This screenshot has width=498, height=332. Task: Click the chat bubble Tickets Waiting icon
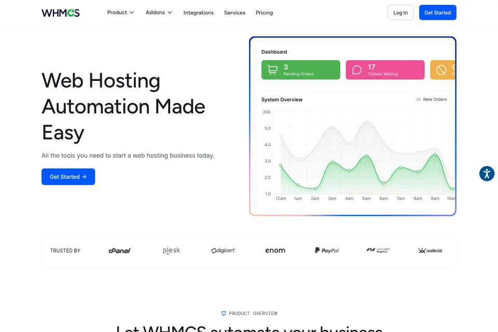coord(357,70)
